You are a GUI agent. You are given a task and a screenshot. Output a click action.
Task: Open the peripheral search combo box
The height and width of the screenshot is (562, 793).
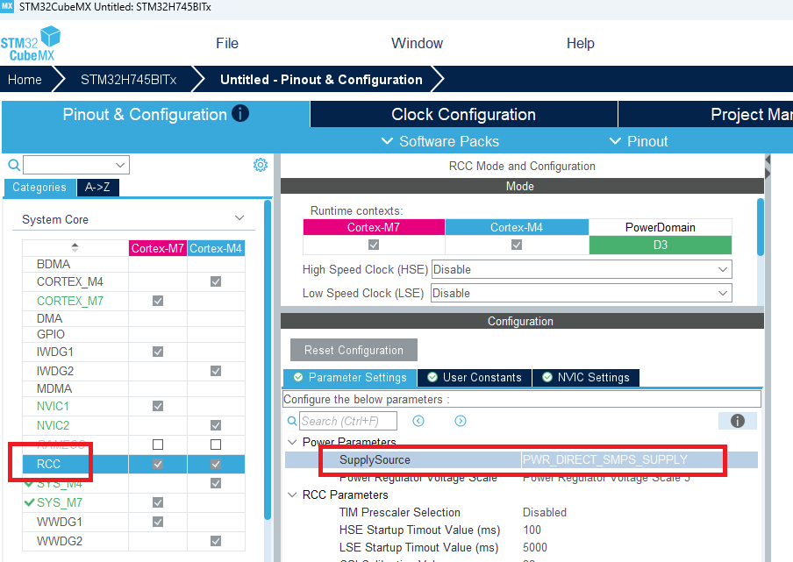(x=76, y=165)
